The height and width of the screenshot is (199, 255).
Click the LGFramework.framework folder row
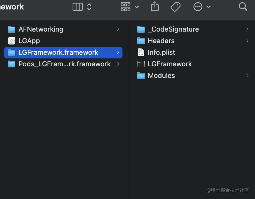[x=58, y=52]
